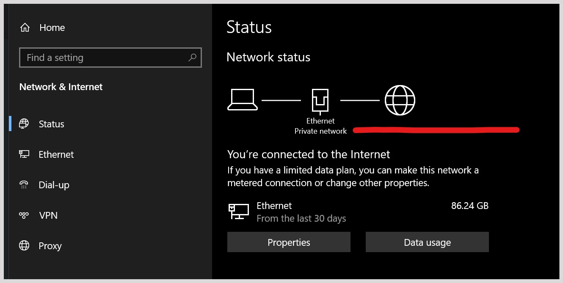Viewport: 563px width, 283px height.
Task: Click the Proxy globe icon in sidebar
Action: point(24,246)
